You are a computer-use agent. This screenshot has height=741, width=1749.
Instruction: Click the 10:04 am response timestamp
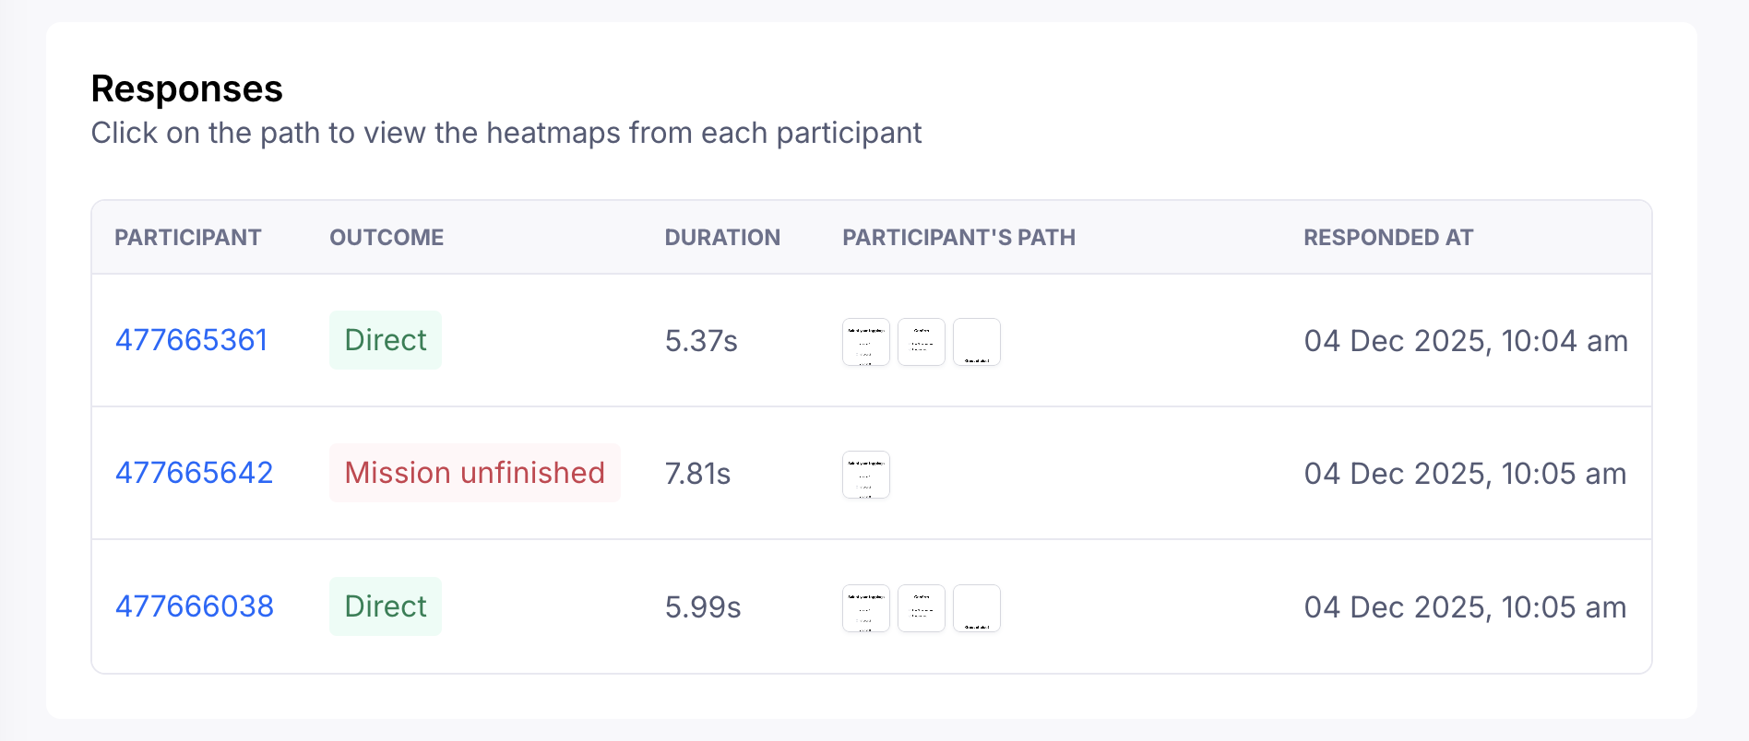(1466, 341)
